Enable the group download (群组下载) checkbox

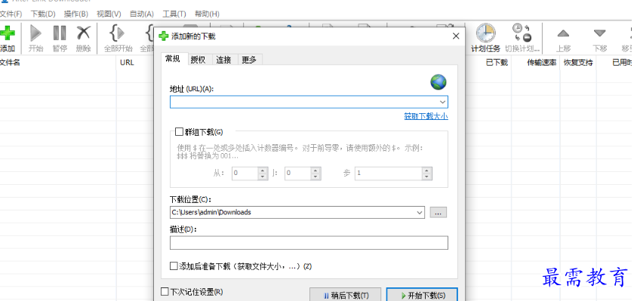[x=179, y=132]
